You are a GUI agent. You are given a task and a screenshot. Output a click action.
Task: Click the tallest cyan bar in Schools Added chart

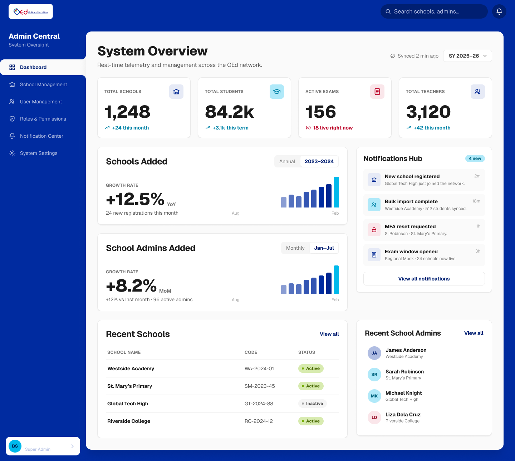[336, 192]
